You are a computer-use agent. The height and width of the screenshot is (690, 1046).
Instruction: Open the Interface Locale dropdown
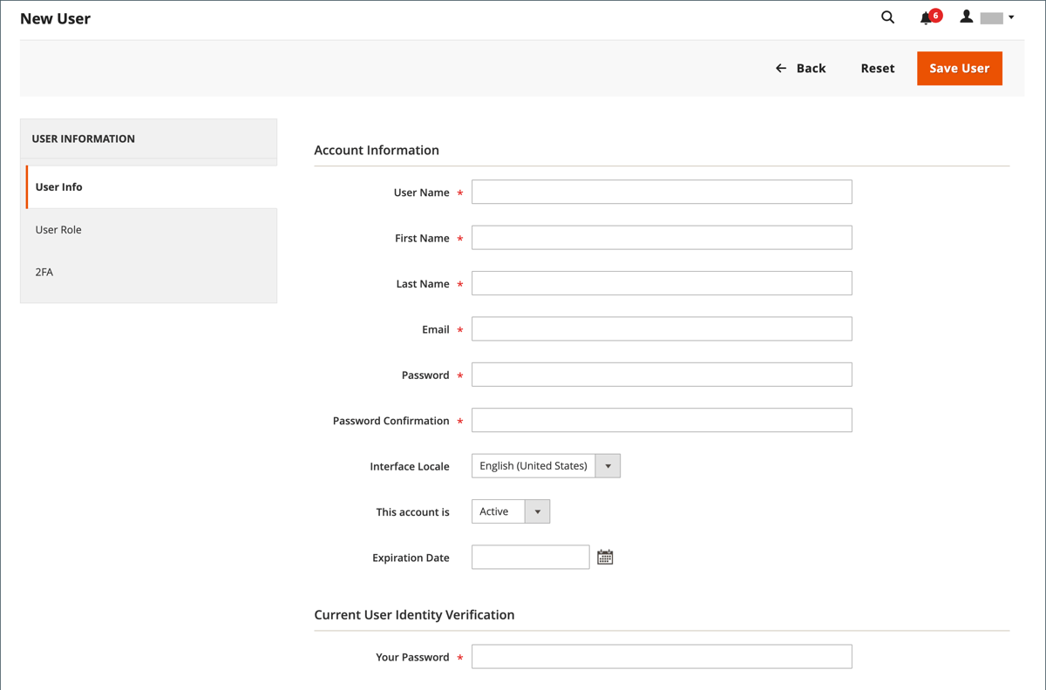click(607, 465)
